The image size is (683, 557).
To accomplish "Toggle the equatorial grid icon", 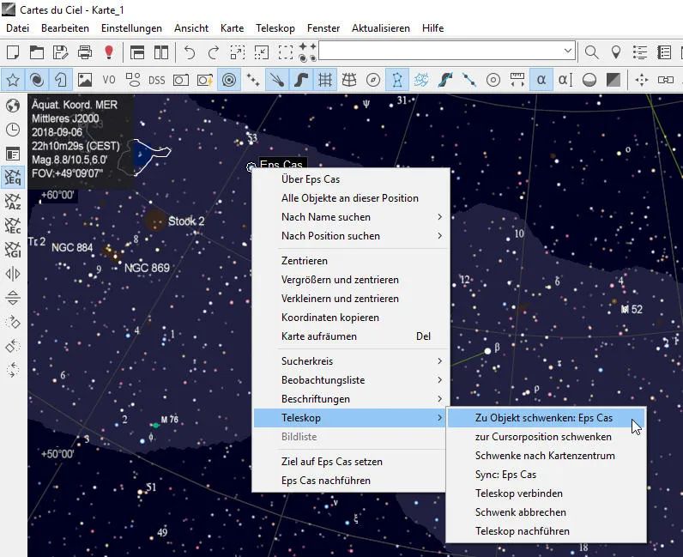I will pyautogui.click(x=325, y=80).
